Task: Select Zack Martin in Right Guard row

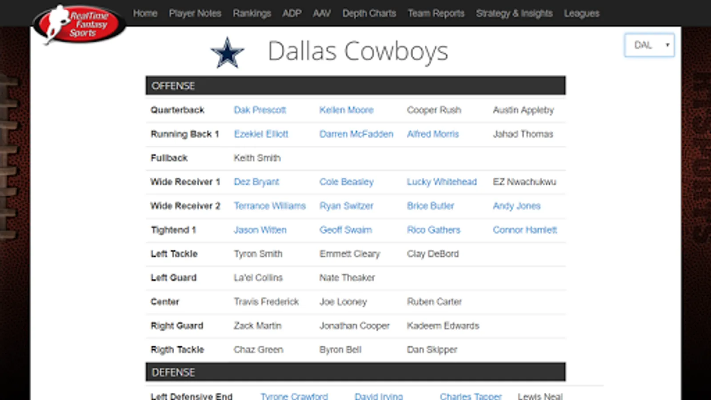Action: (x=258, y=326)
